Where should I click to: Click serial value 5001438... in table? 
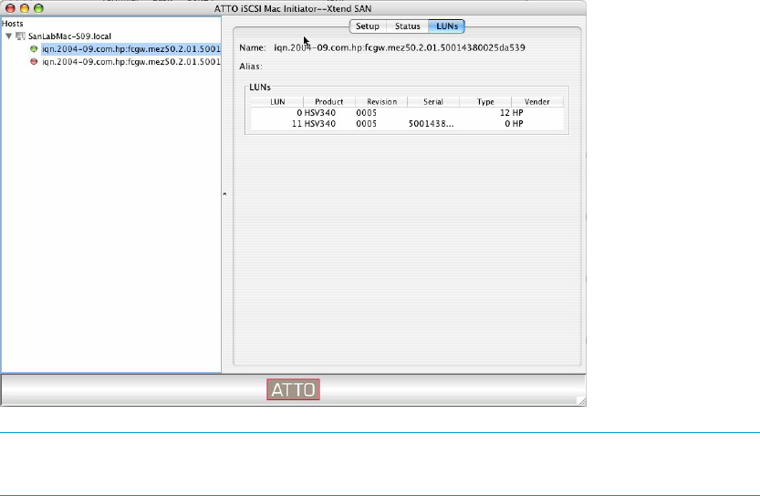click(x=431, y=123)
